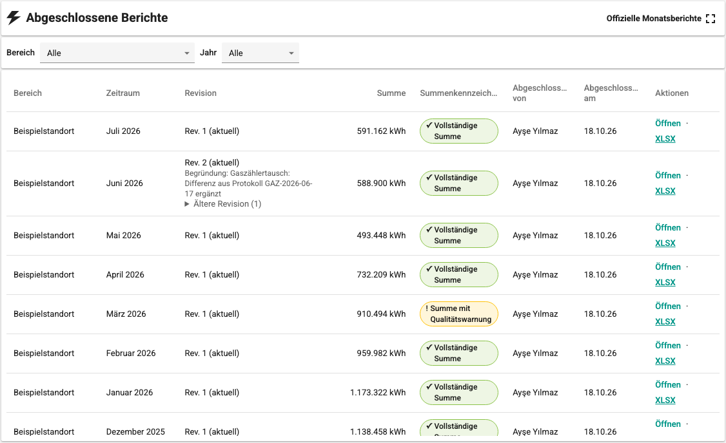This screenshot has height=443, width=726.
Task: Click the Aktionen column header
Action: 672,93
